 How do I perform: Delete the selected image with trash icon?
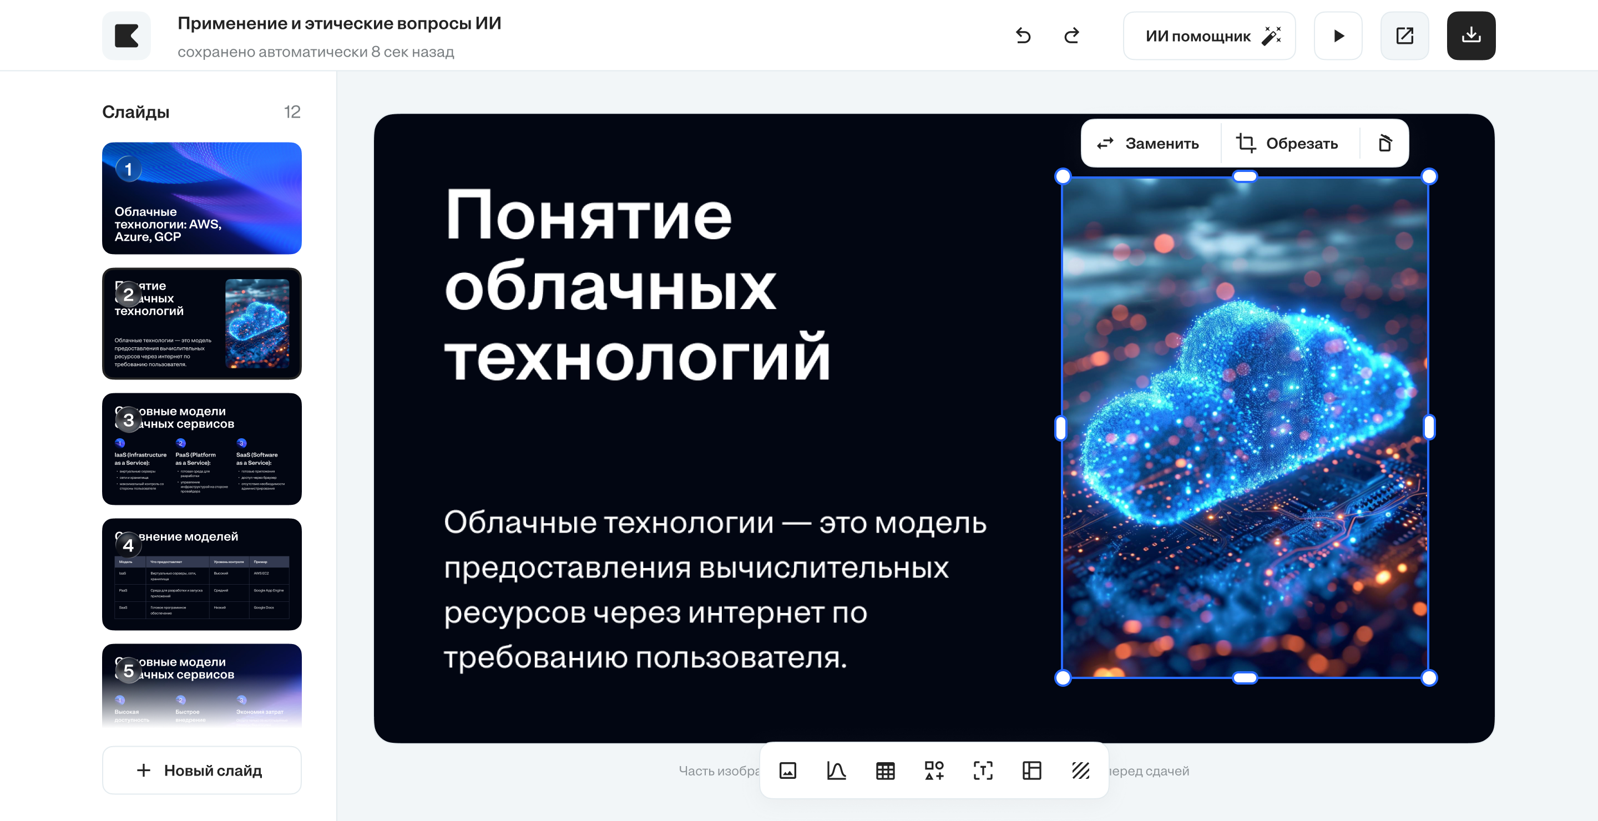[1384, 143]
